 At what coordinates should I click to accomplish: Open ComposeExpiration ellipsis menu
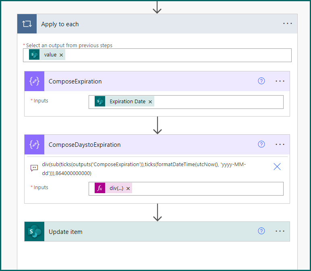point(280,81)
